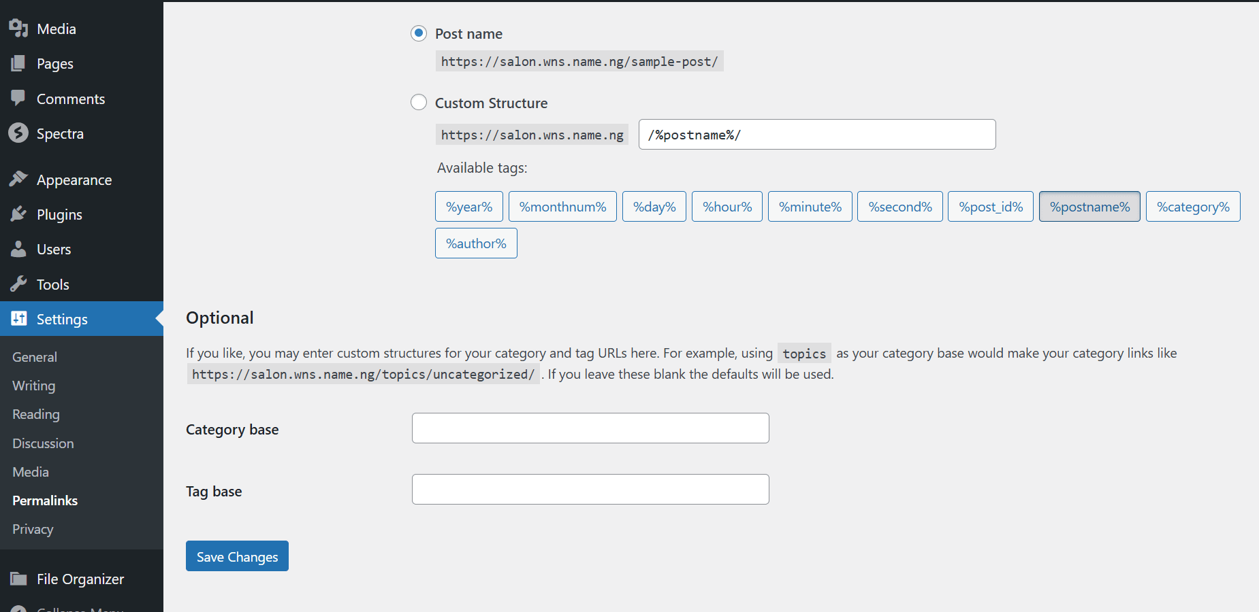The image size is (1259, 612).
Task: Open the Users menu
Action: [54, 249]
